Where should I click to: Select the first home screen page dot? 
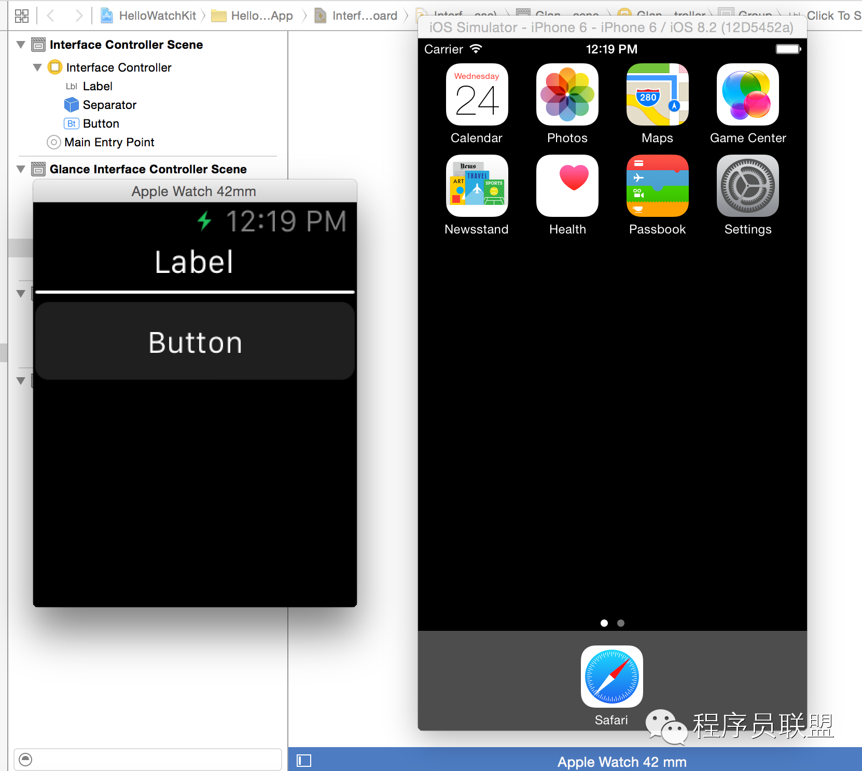604,623
